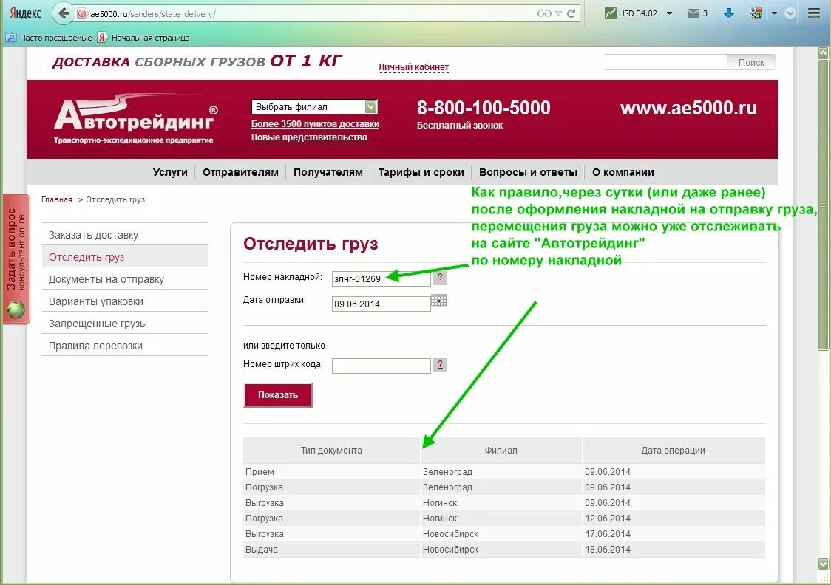
Task: Open address bar history dropdown arrow
Action: point(558,13)
